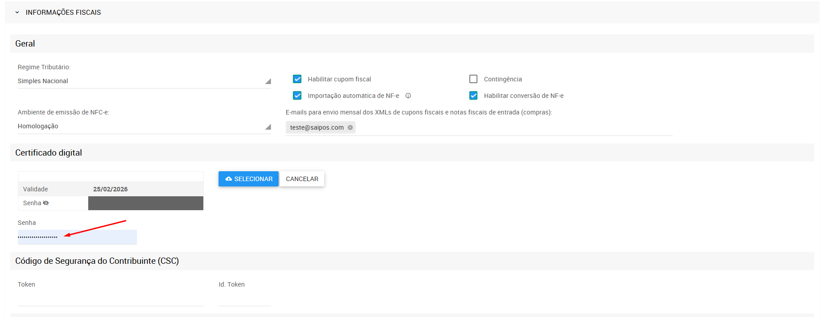
Task: Click the empty area of the e-mails field
Action: 511,127
